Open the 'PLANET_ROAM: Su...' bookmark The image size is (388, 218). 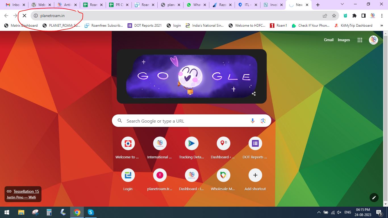tap(61, 26)
